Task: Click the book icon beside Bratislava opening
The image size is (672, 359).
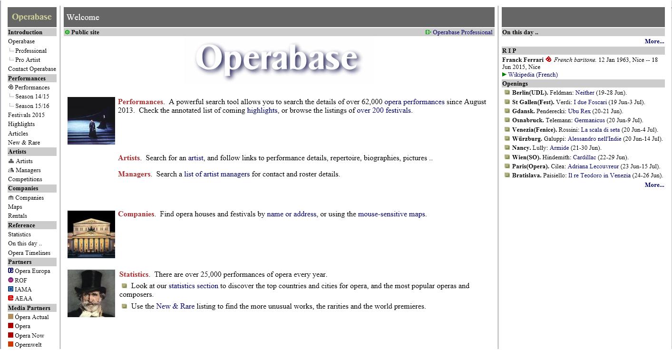Action: click(507, 175)
